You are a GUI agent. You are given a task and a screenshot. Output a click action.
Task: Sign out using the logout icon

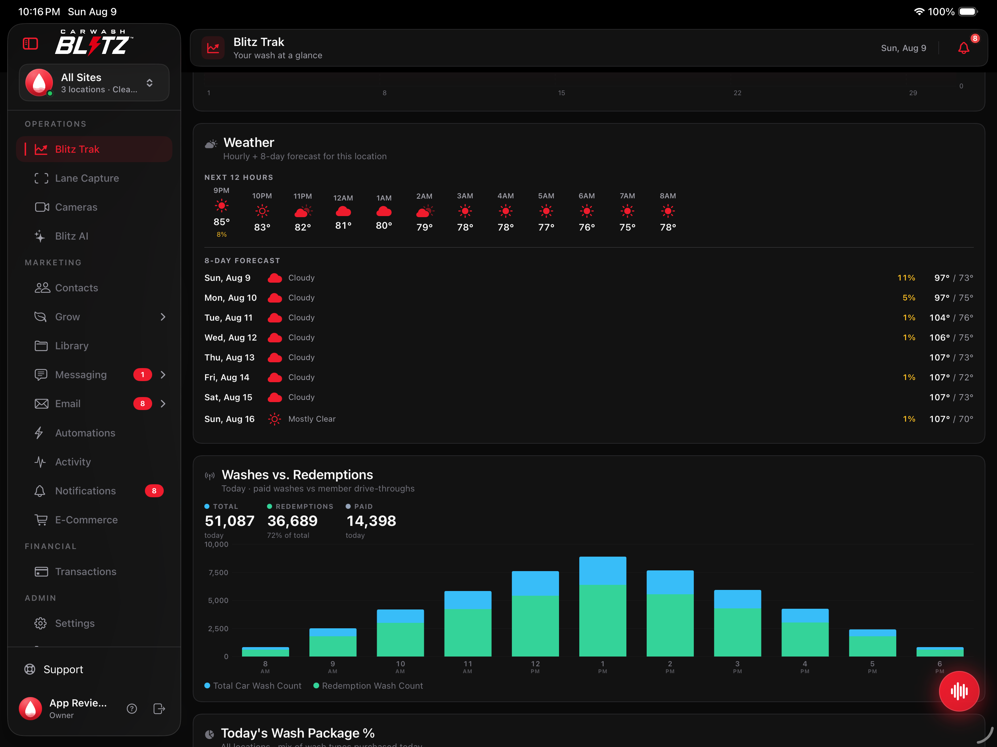pos(159,708)
